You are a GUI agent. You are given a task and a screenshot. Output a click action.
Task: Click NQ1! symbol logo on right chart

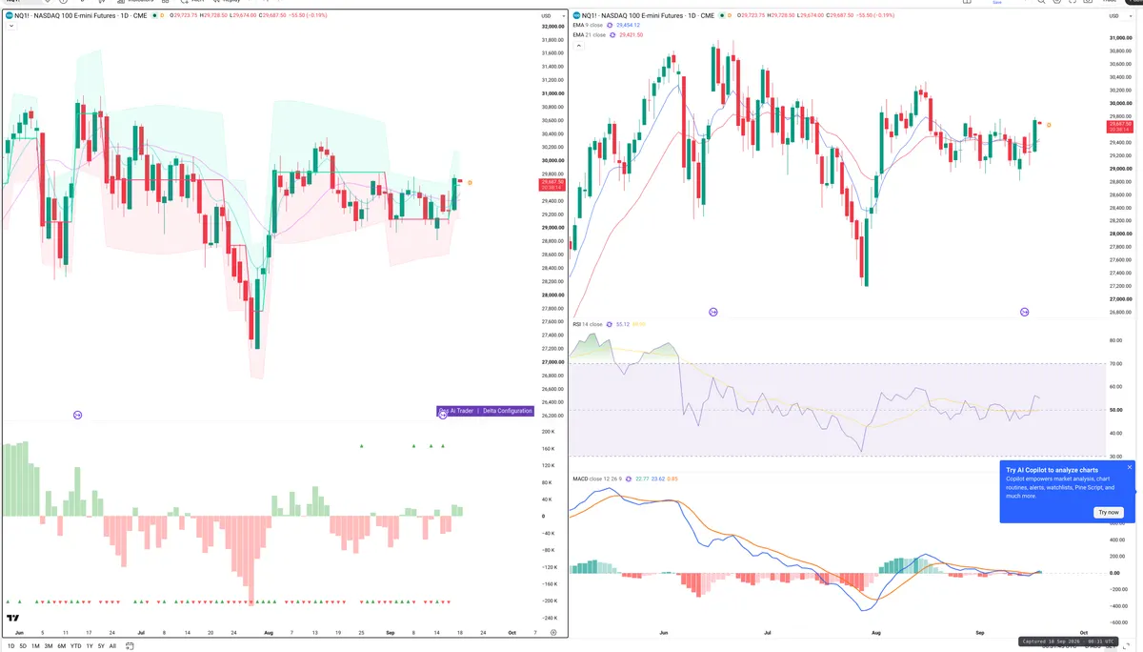(576, 15)
